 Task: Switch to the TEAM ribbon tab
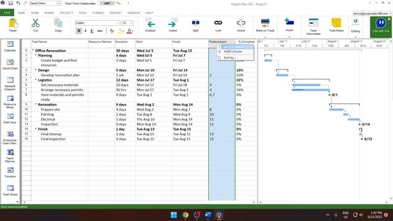point(34,13)
